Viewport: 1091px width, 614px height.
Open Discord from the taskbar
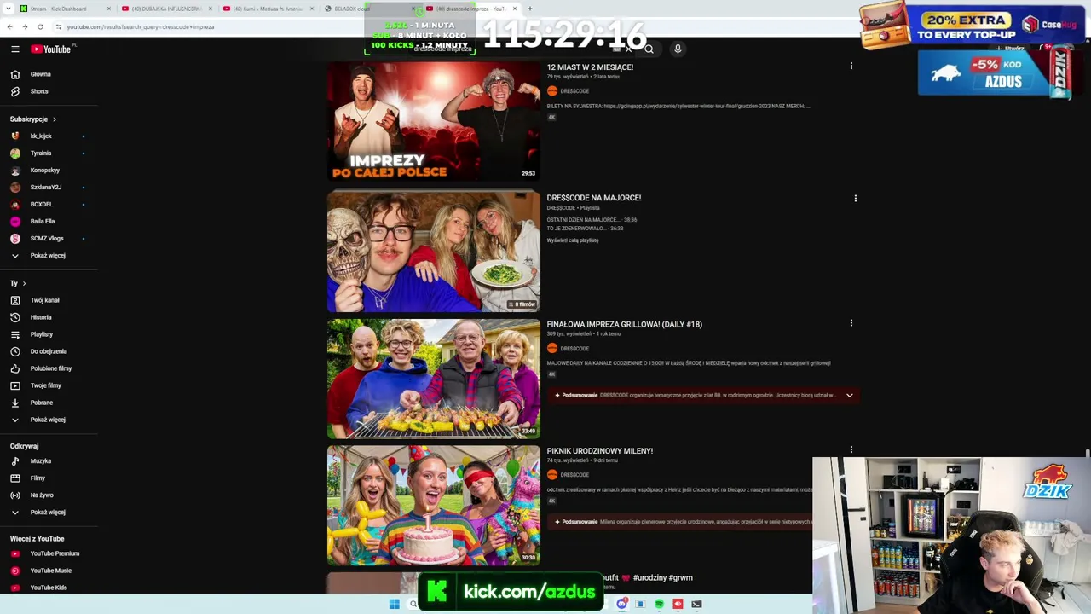tap(622, 605)
